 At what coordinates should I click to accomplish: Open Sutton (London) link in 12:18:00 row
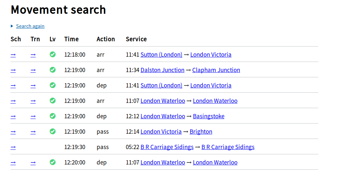[x=161, y=55]
